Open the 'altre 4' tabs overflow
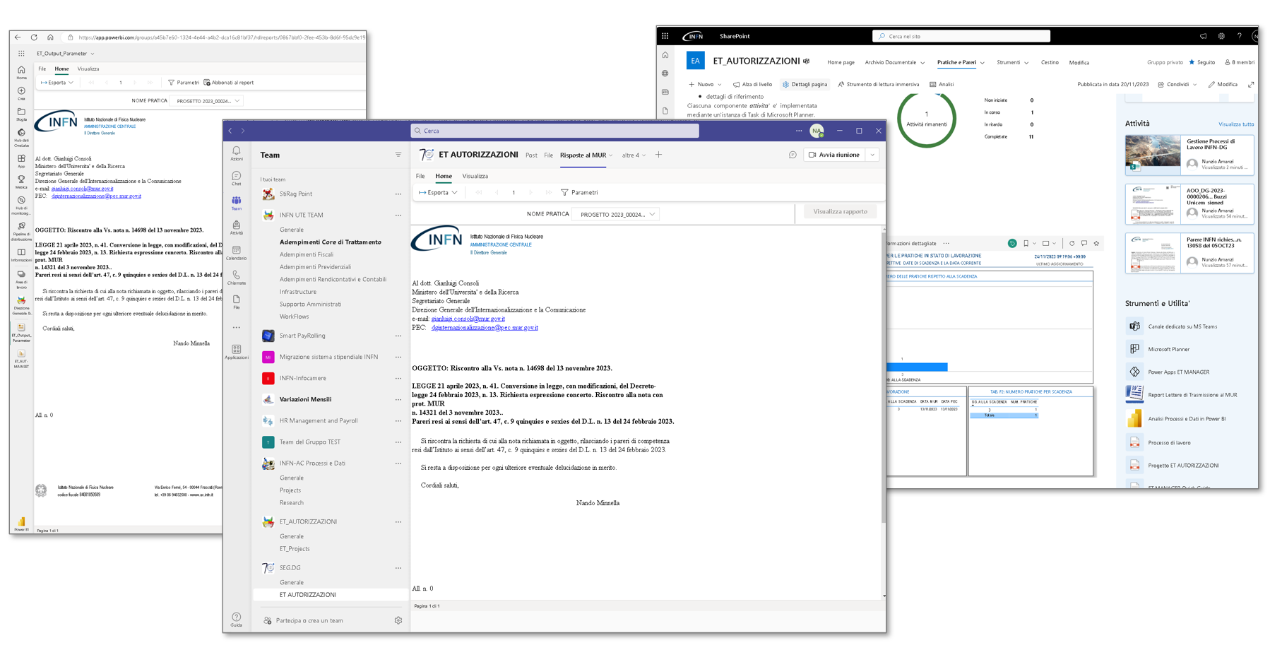Image resolution: width=1270 pixels, height=650 pixels. coord(634,155)
